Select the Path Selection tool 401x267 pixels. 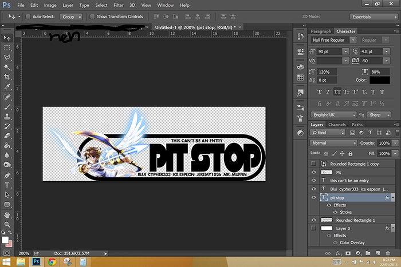(7, 195)
